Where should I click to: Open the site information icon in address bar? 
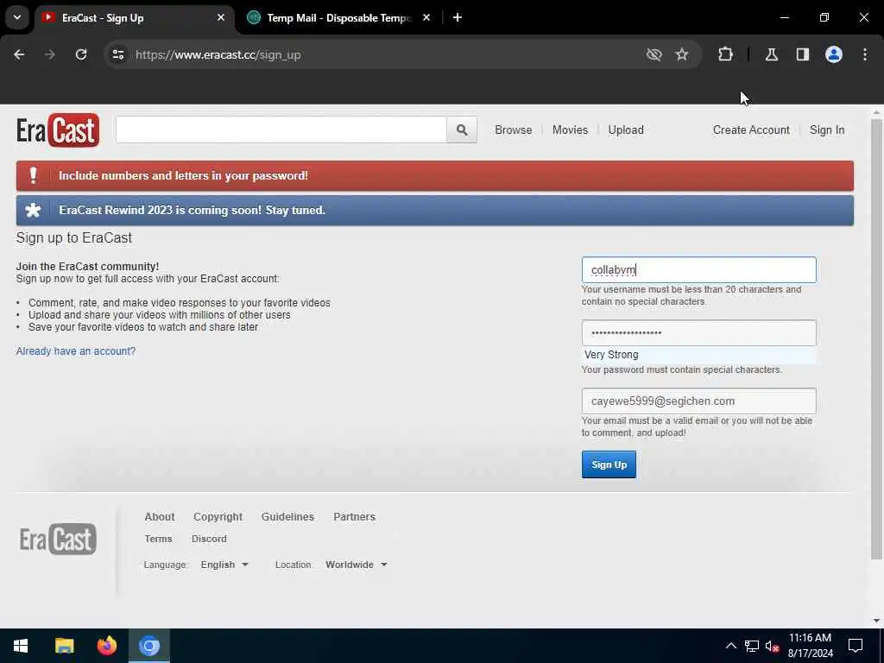pos(117,54)
